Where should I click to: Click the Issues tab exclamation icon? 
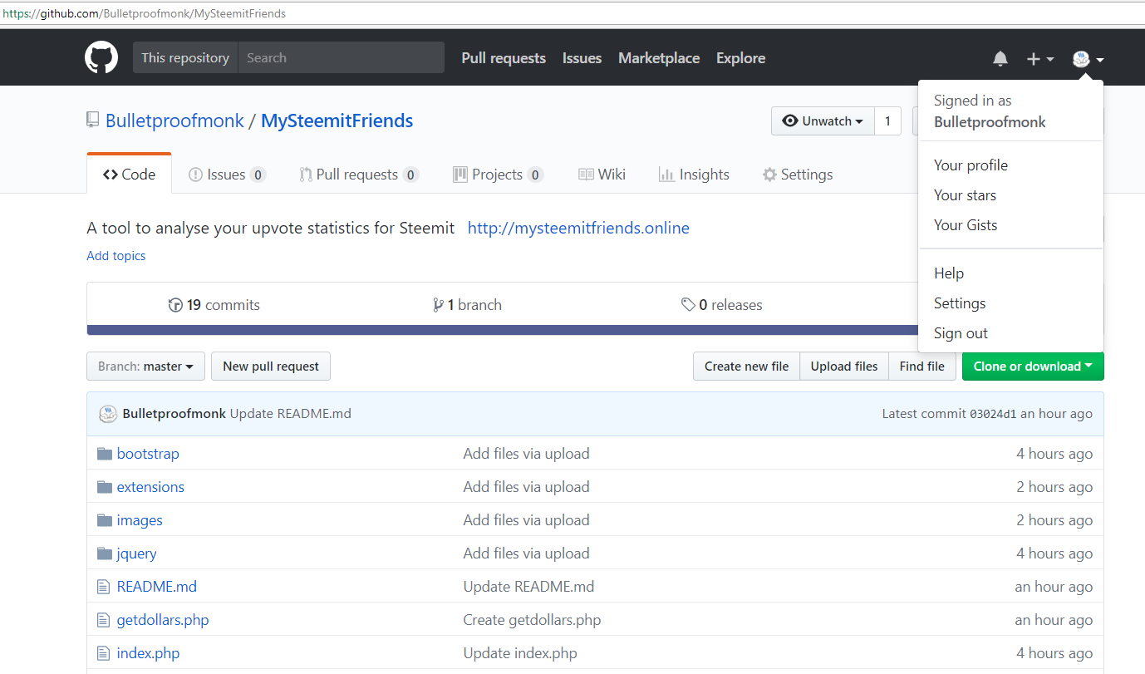[195, 175]
